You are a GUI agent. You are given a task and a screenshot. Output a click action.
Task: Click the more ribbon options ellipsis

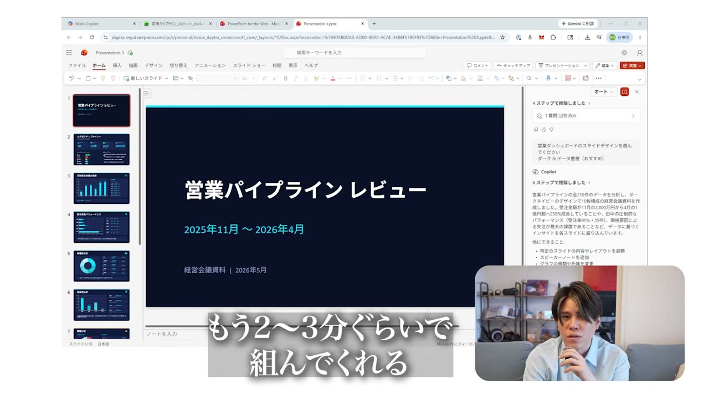point(599,78)
